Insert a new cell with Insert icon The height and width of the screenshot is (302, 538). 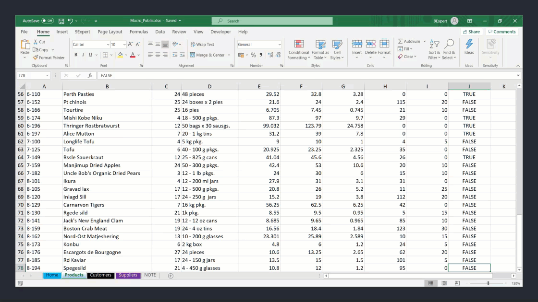tap(356, 43)
